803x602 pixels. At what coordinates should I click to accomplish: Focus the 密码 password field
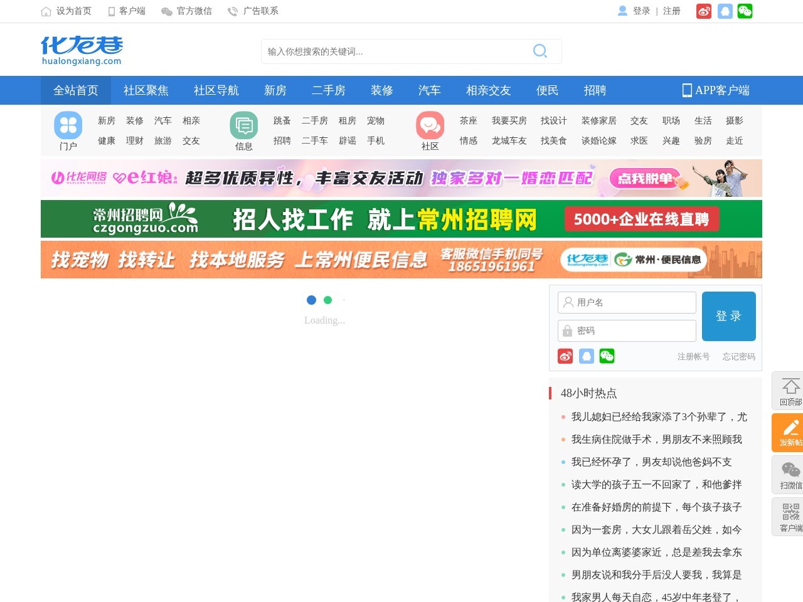(x=627, y=330)
